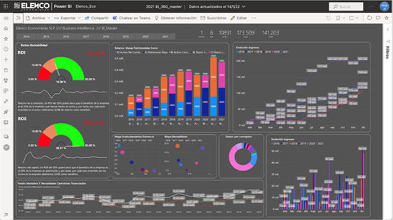Viewport: 393px width, 220px height.
Task: Click Suscribirse in the toolbar
Action: click(x=213, y=18)
